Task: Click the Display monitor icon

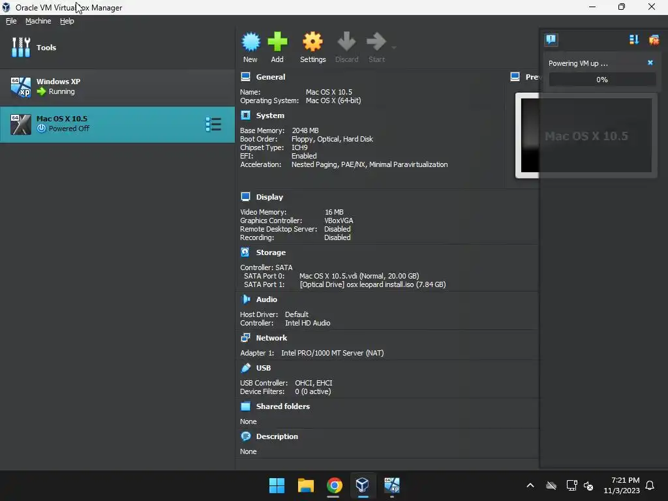Action: point(245,196)
